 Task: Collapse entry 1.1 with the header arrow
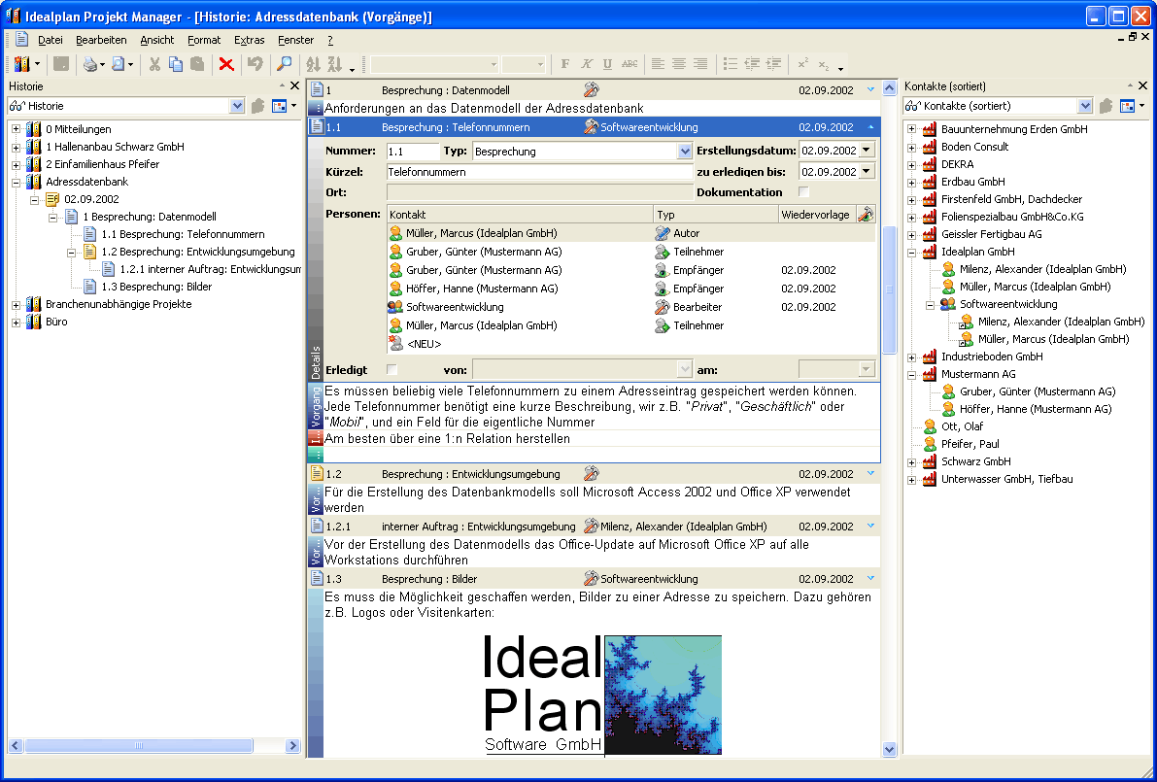point(870,127)
